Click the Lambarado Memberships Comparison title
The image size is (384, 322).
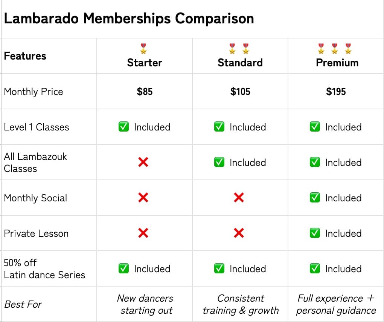129,18
